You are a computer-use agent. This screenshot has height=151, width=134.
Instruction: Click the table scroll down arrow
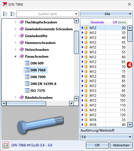coord(130,125)
